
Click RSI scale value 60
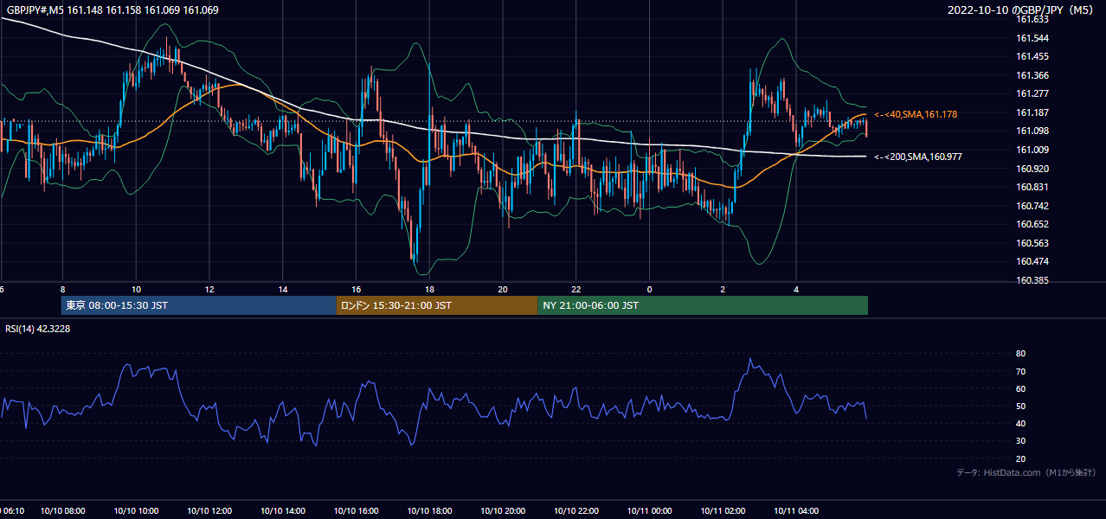click(x=1021, y=388)
